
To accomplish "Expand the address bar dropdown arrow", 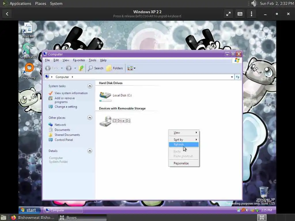I will pos(232,77).
